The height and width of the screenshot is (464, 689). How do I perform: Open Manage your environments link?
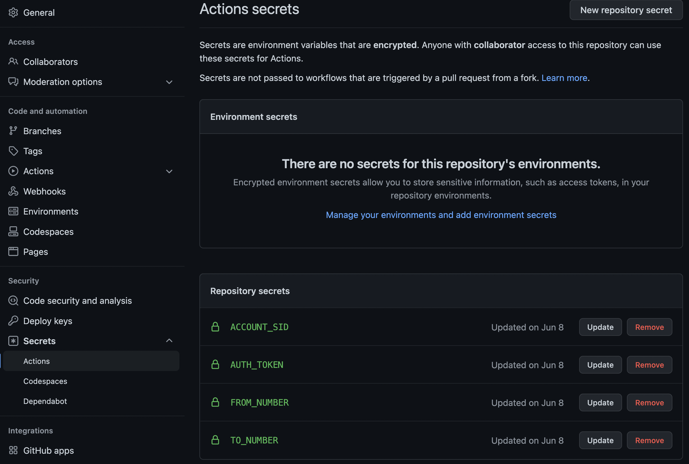[441, 215]
